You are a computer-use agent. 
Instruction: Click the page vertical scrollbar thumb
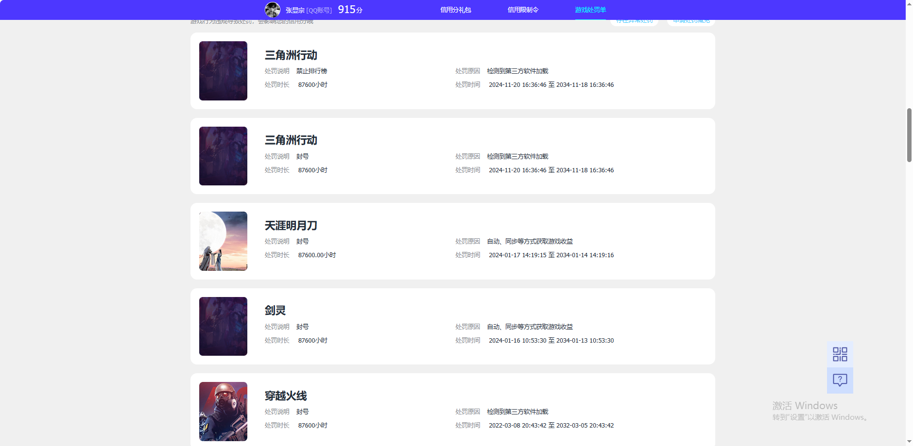(909, 135)
